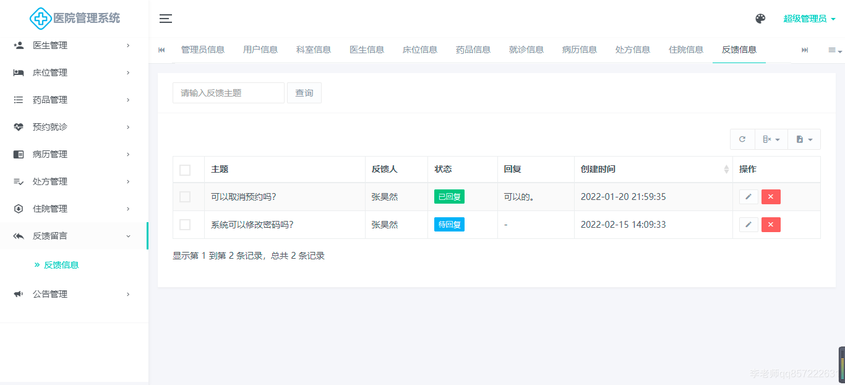
Task: Switch to the 科室信息 tab
Action: pyautogui.click(x=314, y=50)
